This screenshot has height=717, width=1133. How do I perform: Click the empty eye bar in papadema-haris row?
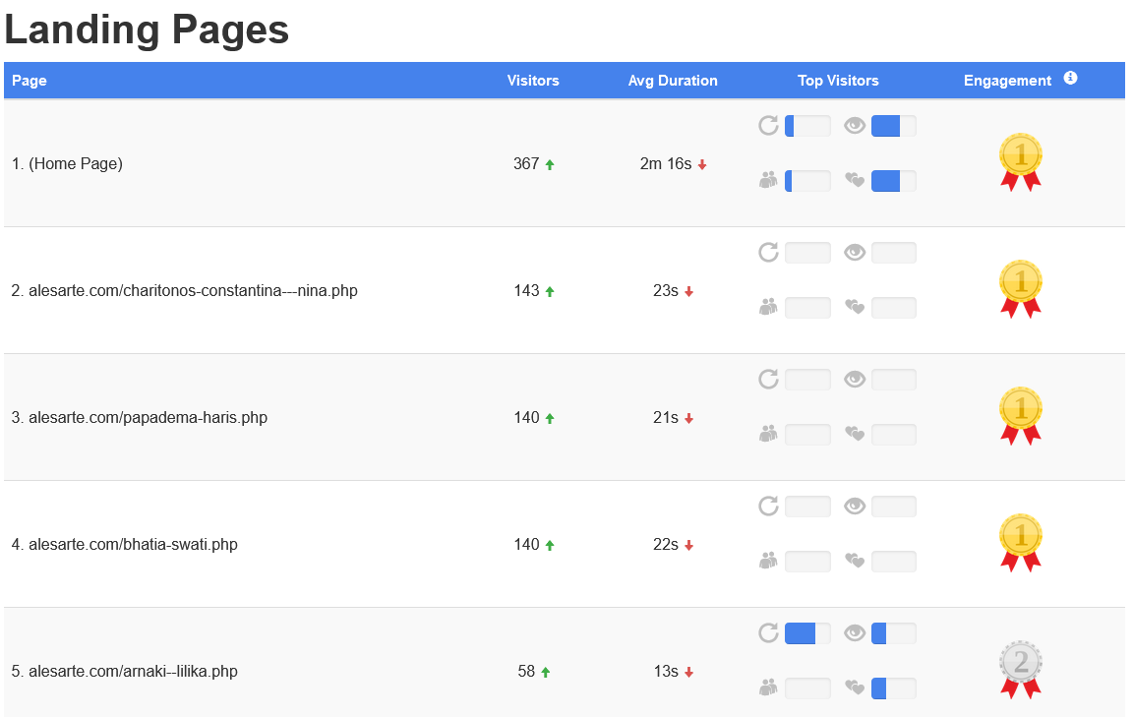tap(894, 380)
